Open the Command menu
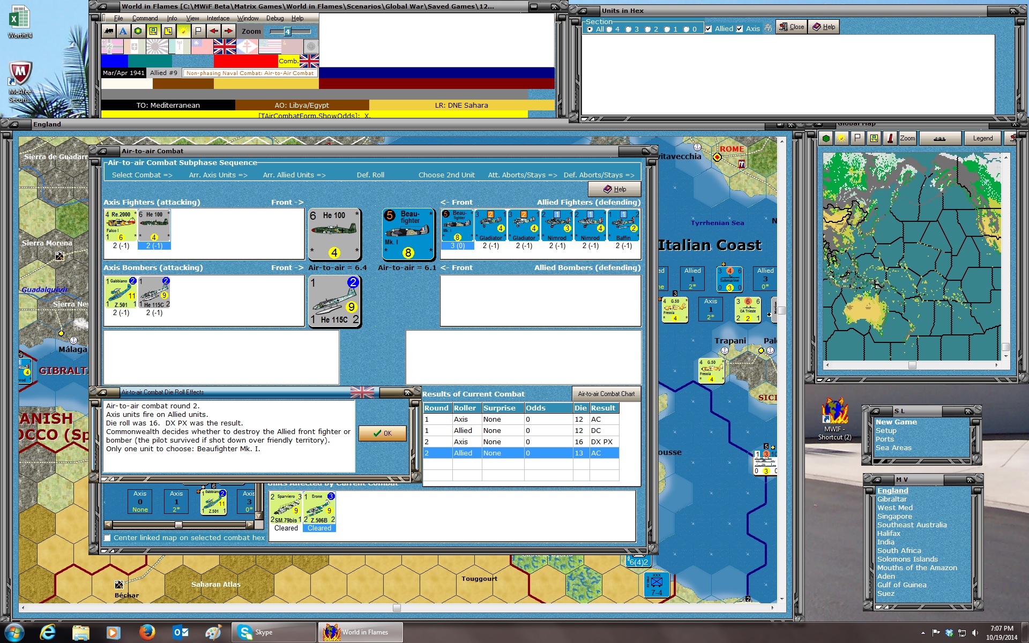This screenshot has height=643, width=1029. [x=145, y=18]
